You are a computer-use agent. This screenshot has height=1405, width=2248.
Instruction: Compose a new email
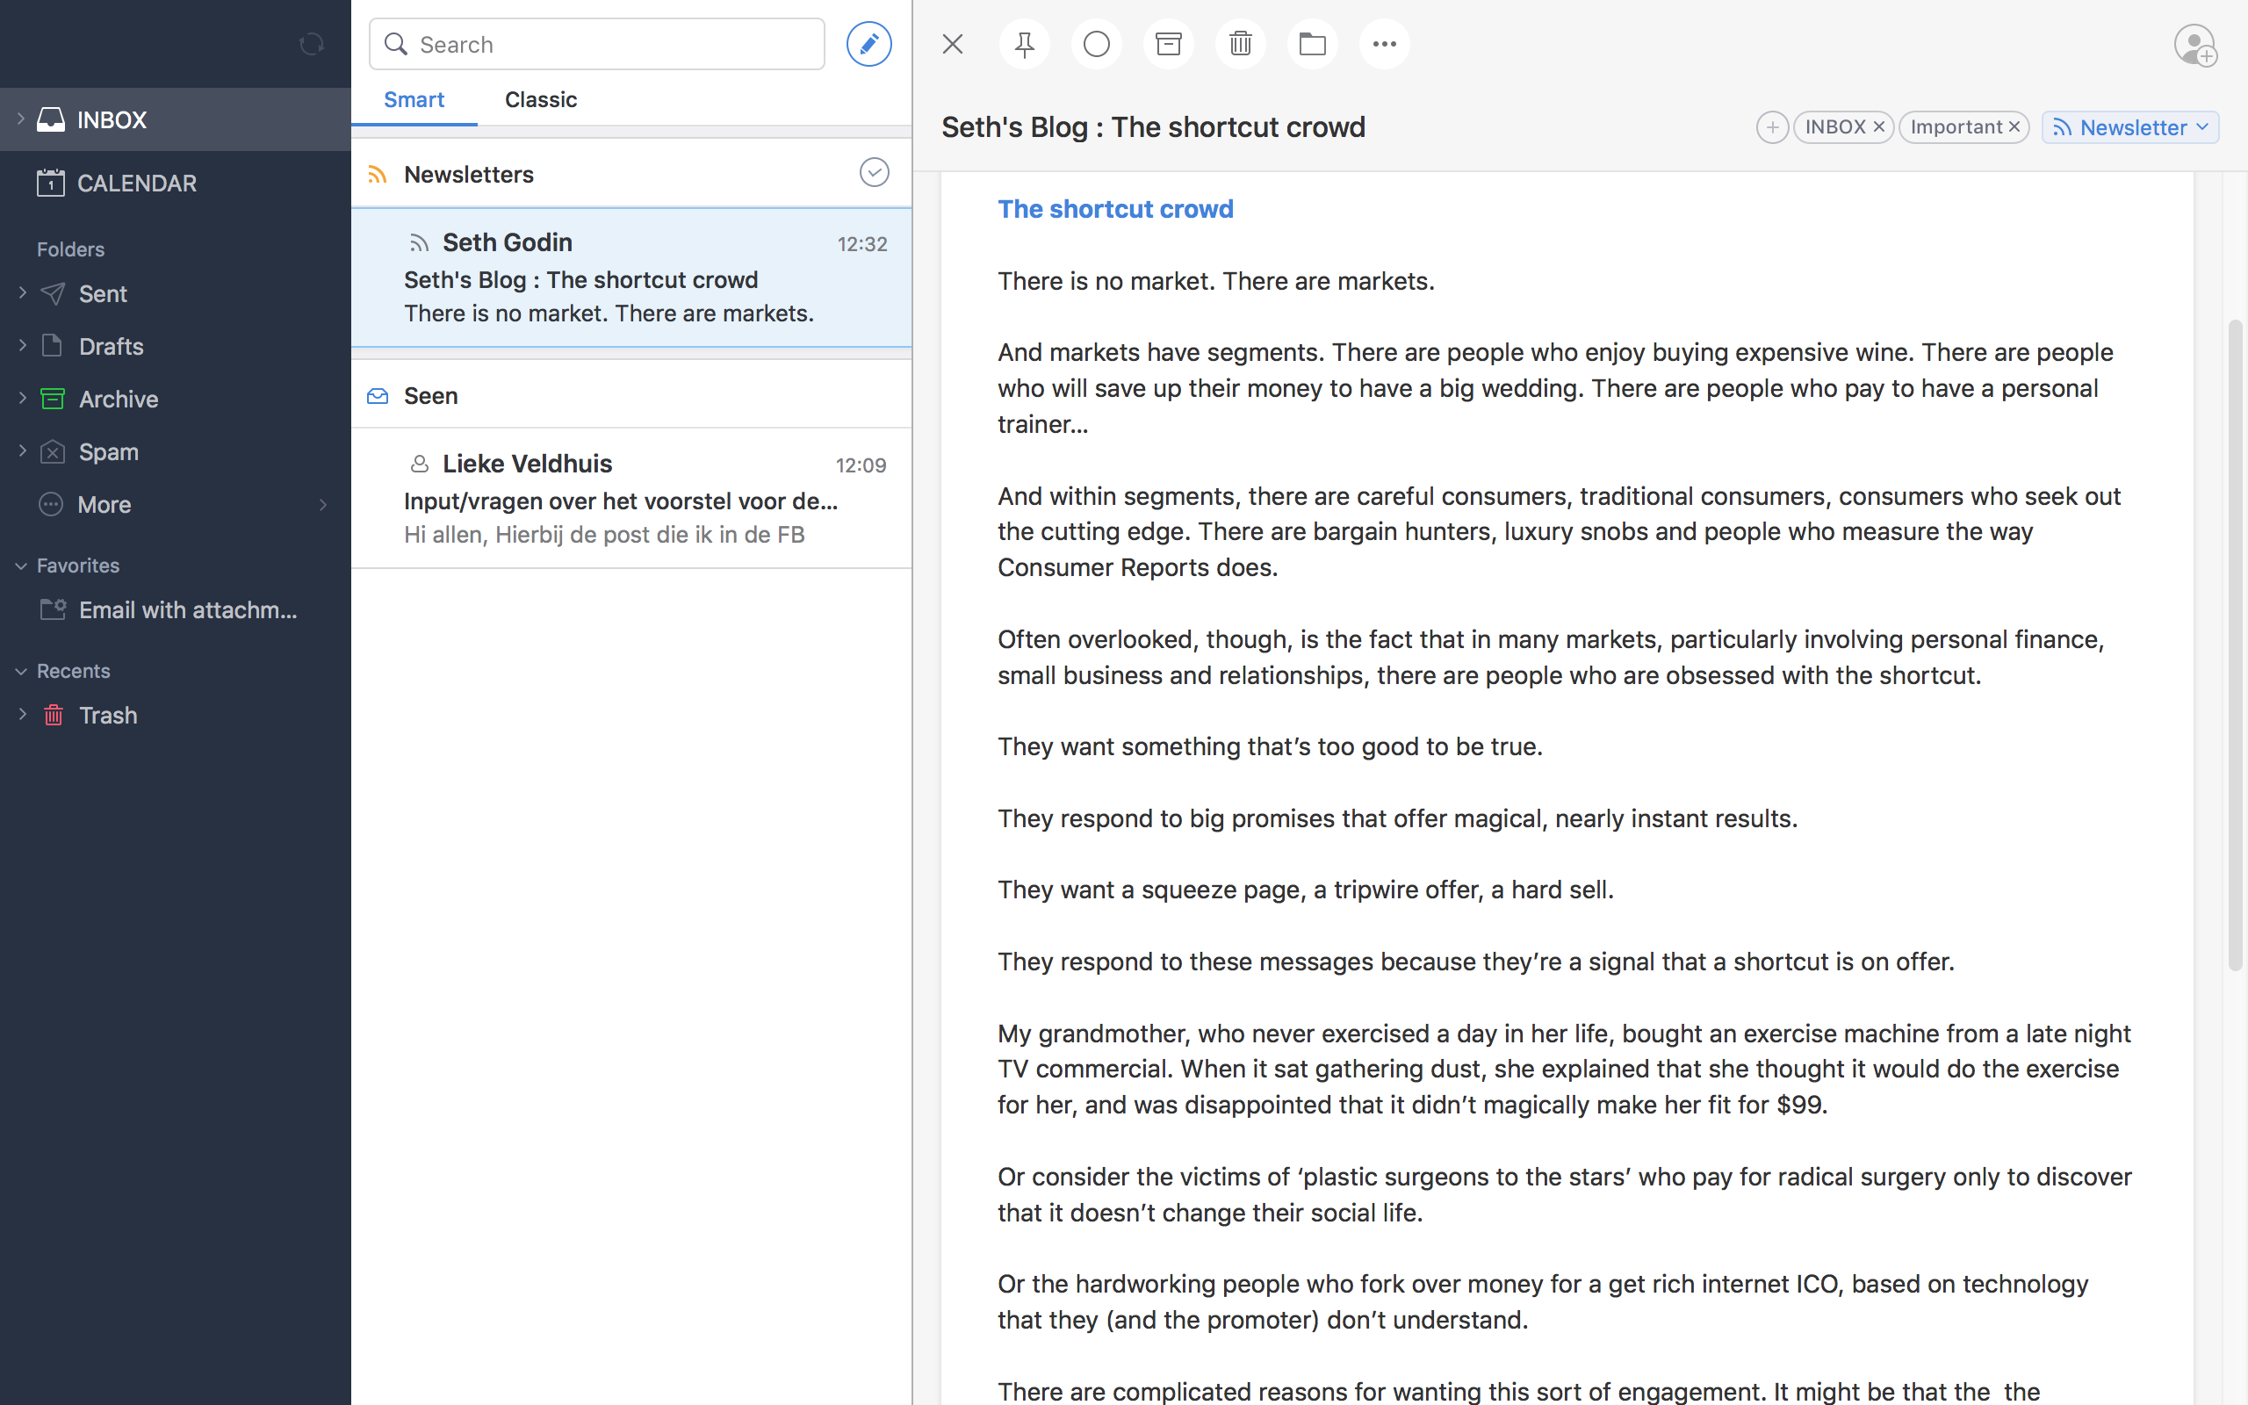[868, 44]
